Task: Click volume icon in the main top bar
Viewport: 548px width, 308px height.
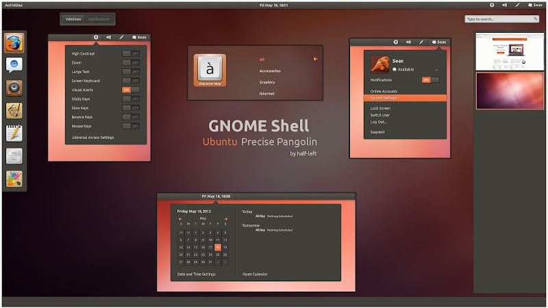Action: [505, 5]
